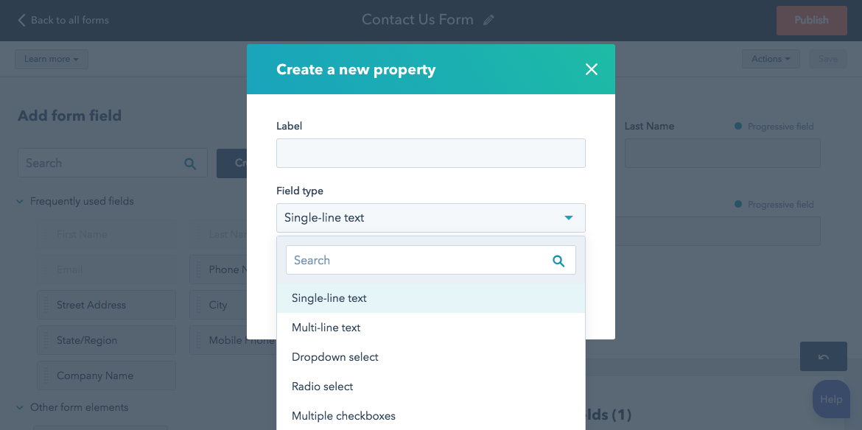Screen dimensions: 862x430
Task: Open the Actions dropdown menu
Action: coord(770,59)
